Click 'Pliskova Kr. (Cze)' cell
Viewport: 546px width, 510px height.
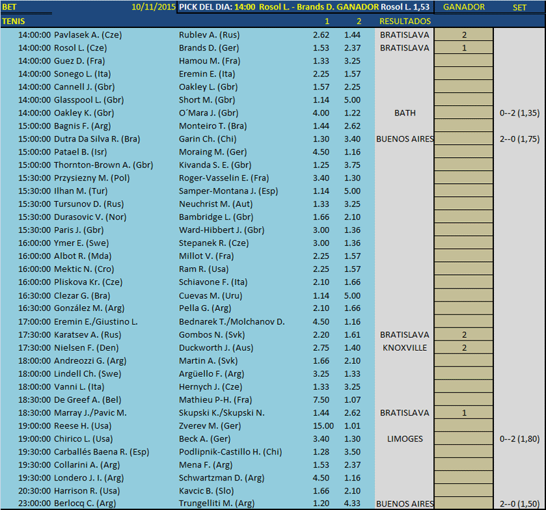point(88,282)
